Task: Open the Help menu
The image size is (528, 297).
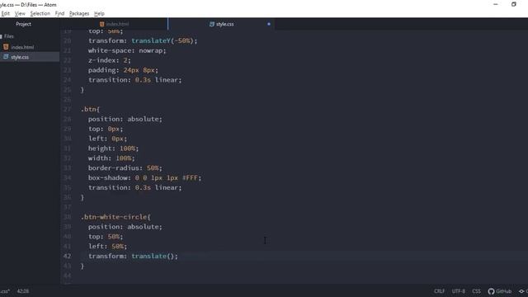Action: tap(99, 13)
